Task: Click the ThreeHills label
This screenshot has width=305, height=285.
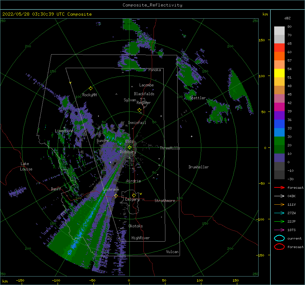Action: click(x=170, y=148)
